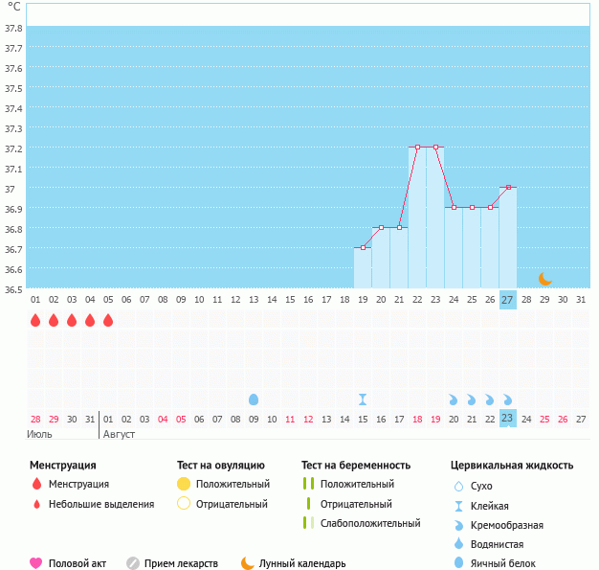The width and height of the screenshot is (599, 570).
Task: Click the empty negative ovulation test circle
Action: [184, 504]
